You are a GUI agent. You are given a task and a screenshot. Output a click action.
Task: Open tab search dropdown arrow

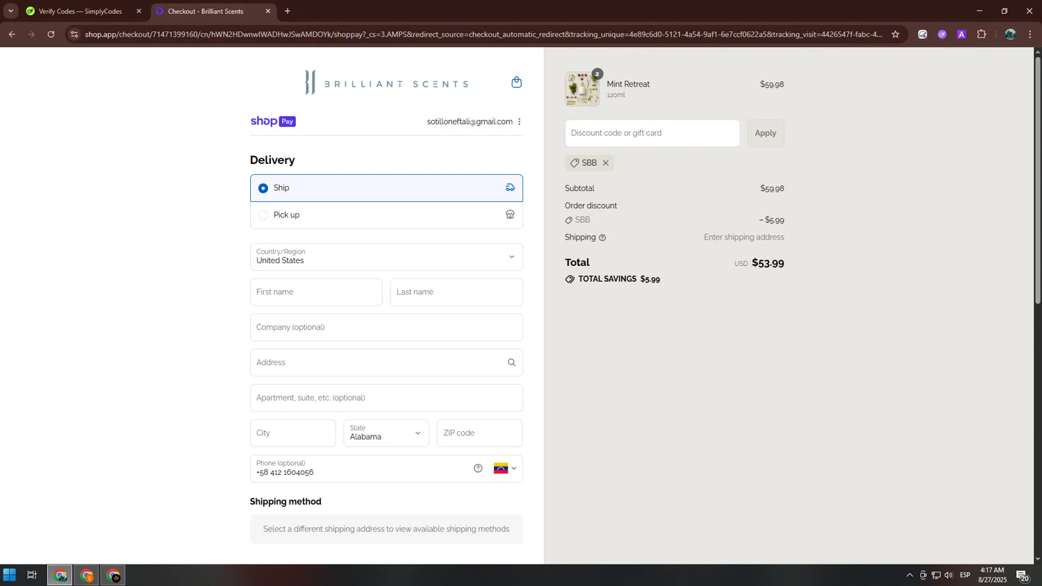pos(10,11)
